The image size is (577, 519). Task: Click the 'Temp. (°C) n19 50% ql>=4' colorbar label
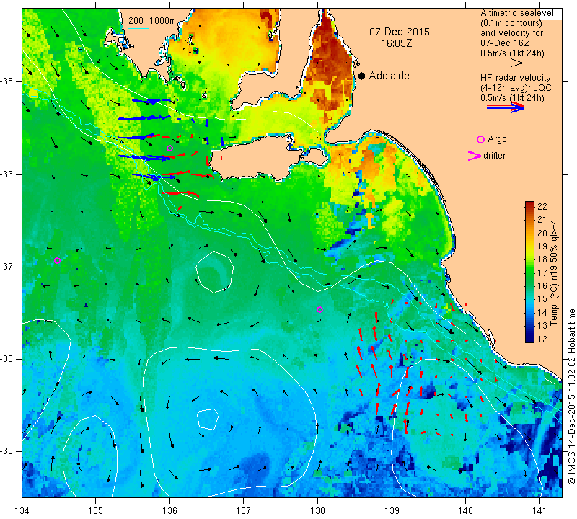(554, 272)
